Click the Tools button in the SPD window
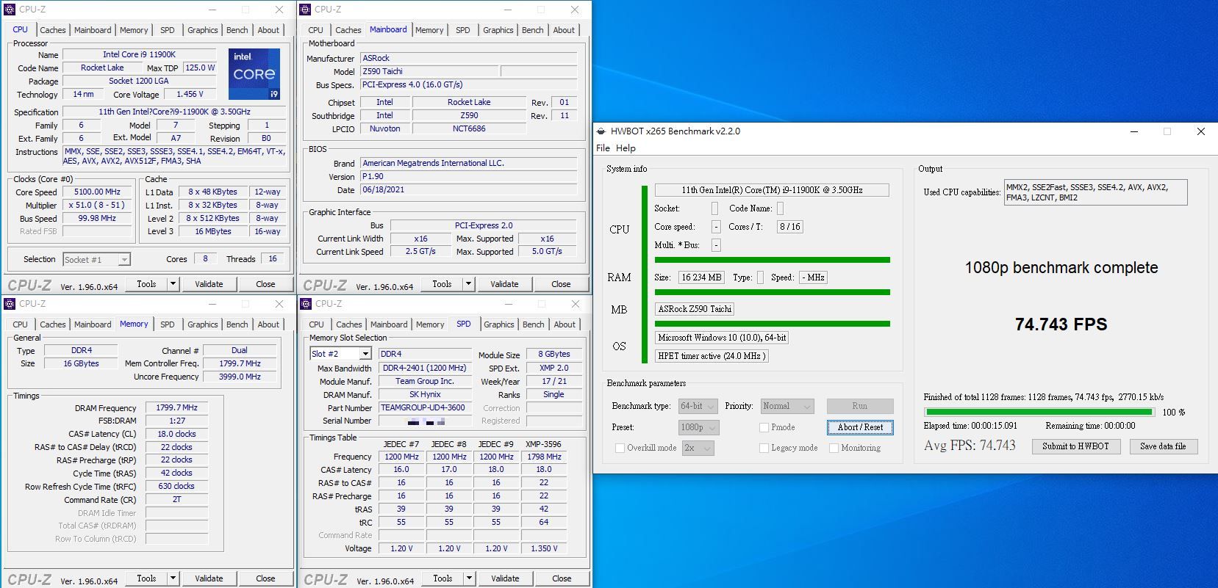1218x588 pixels. pos(443,578)
